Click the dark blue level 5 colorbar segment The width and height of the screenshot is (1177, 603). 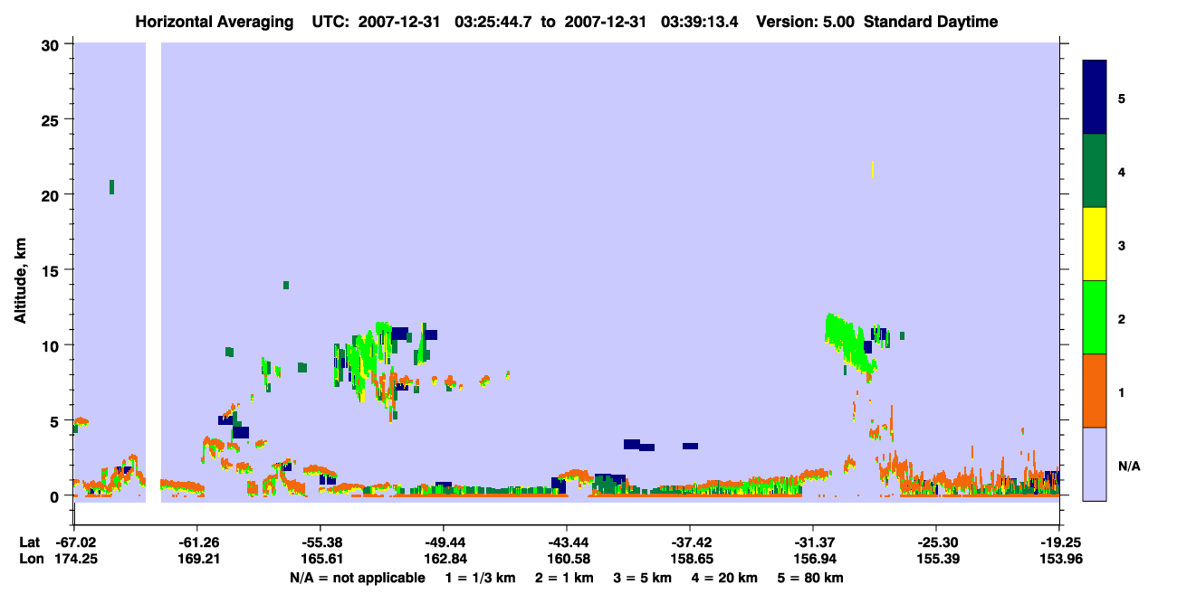[1095, 98]
